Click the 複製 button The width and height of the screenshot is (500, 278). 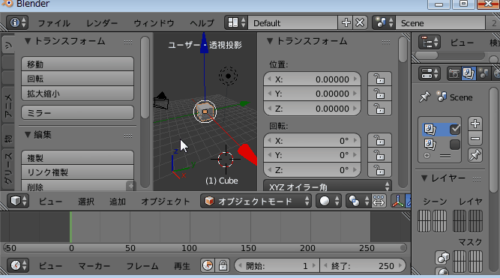point(77,158)
